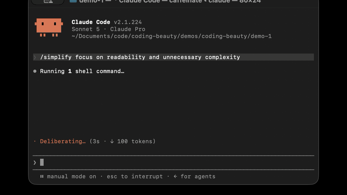Viewport: 347px width, 195px height.
Task: Click "Running 1 shell command…" status
Action: (82, 71)
